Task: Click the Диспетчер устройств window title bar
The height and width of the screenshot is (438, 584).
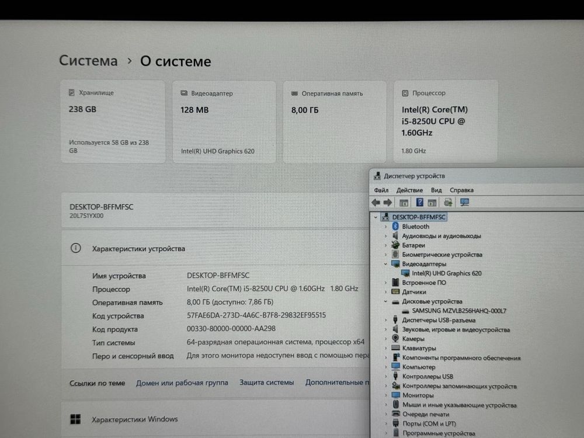Action: pos(477,176)
